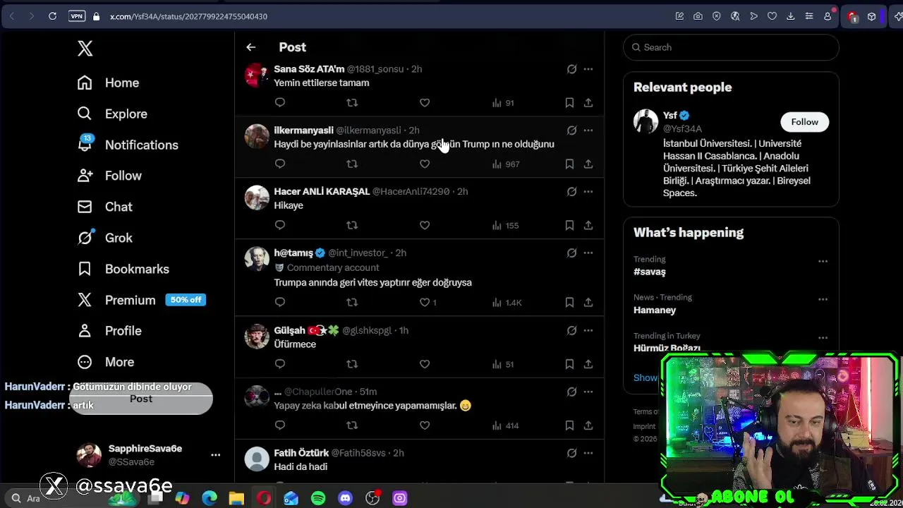Open File Explorer from the taskbar
The image size is (903, 508).
236,499
